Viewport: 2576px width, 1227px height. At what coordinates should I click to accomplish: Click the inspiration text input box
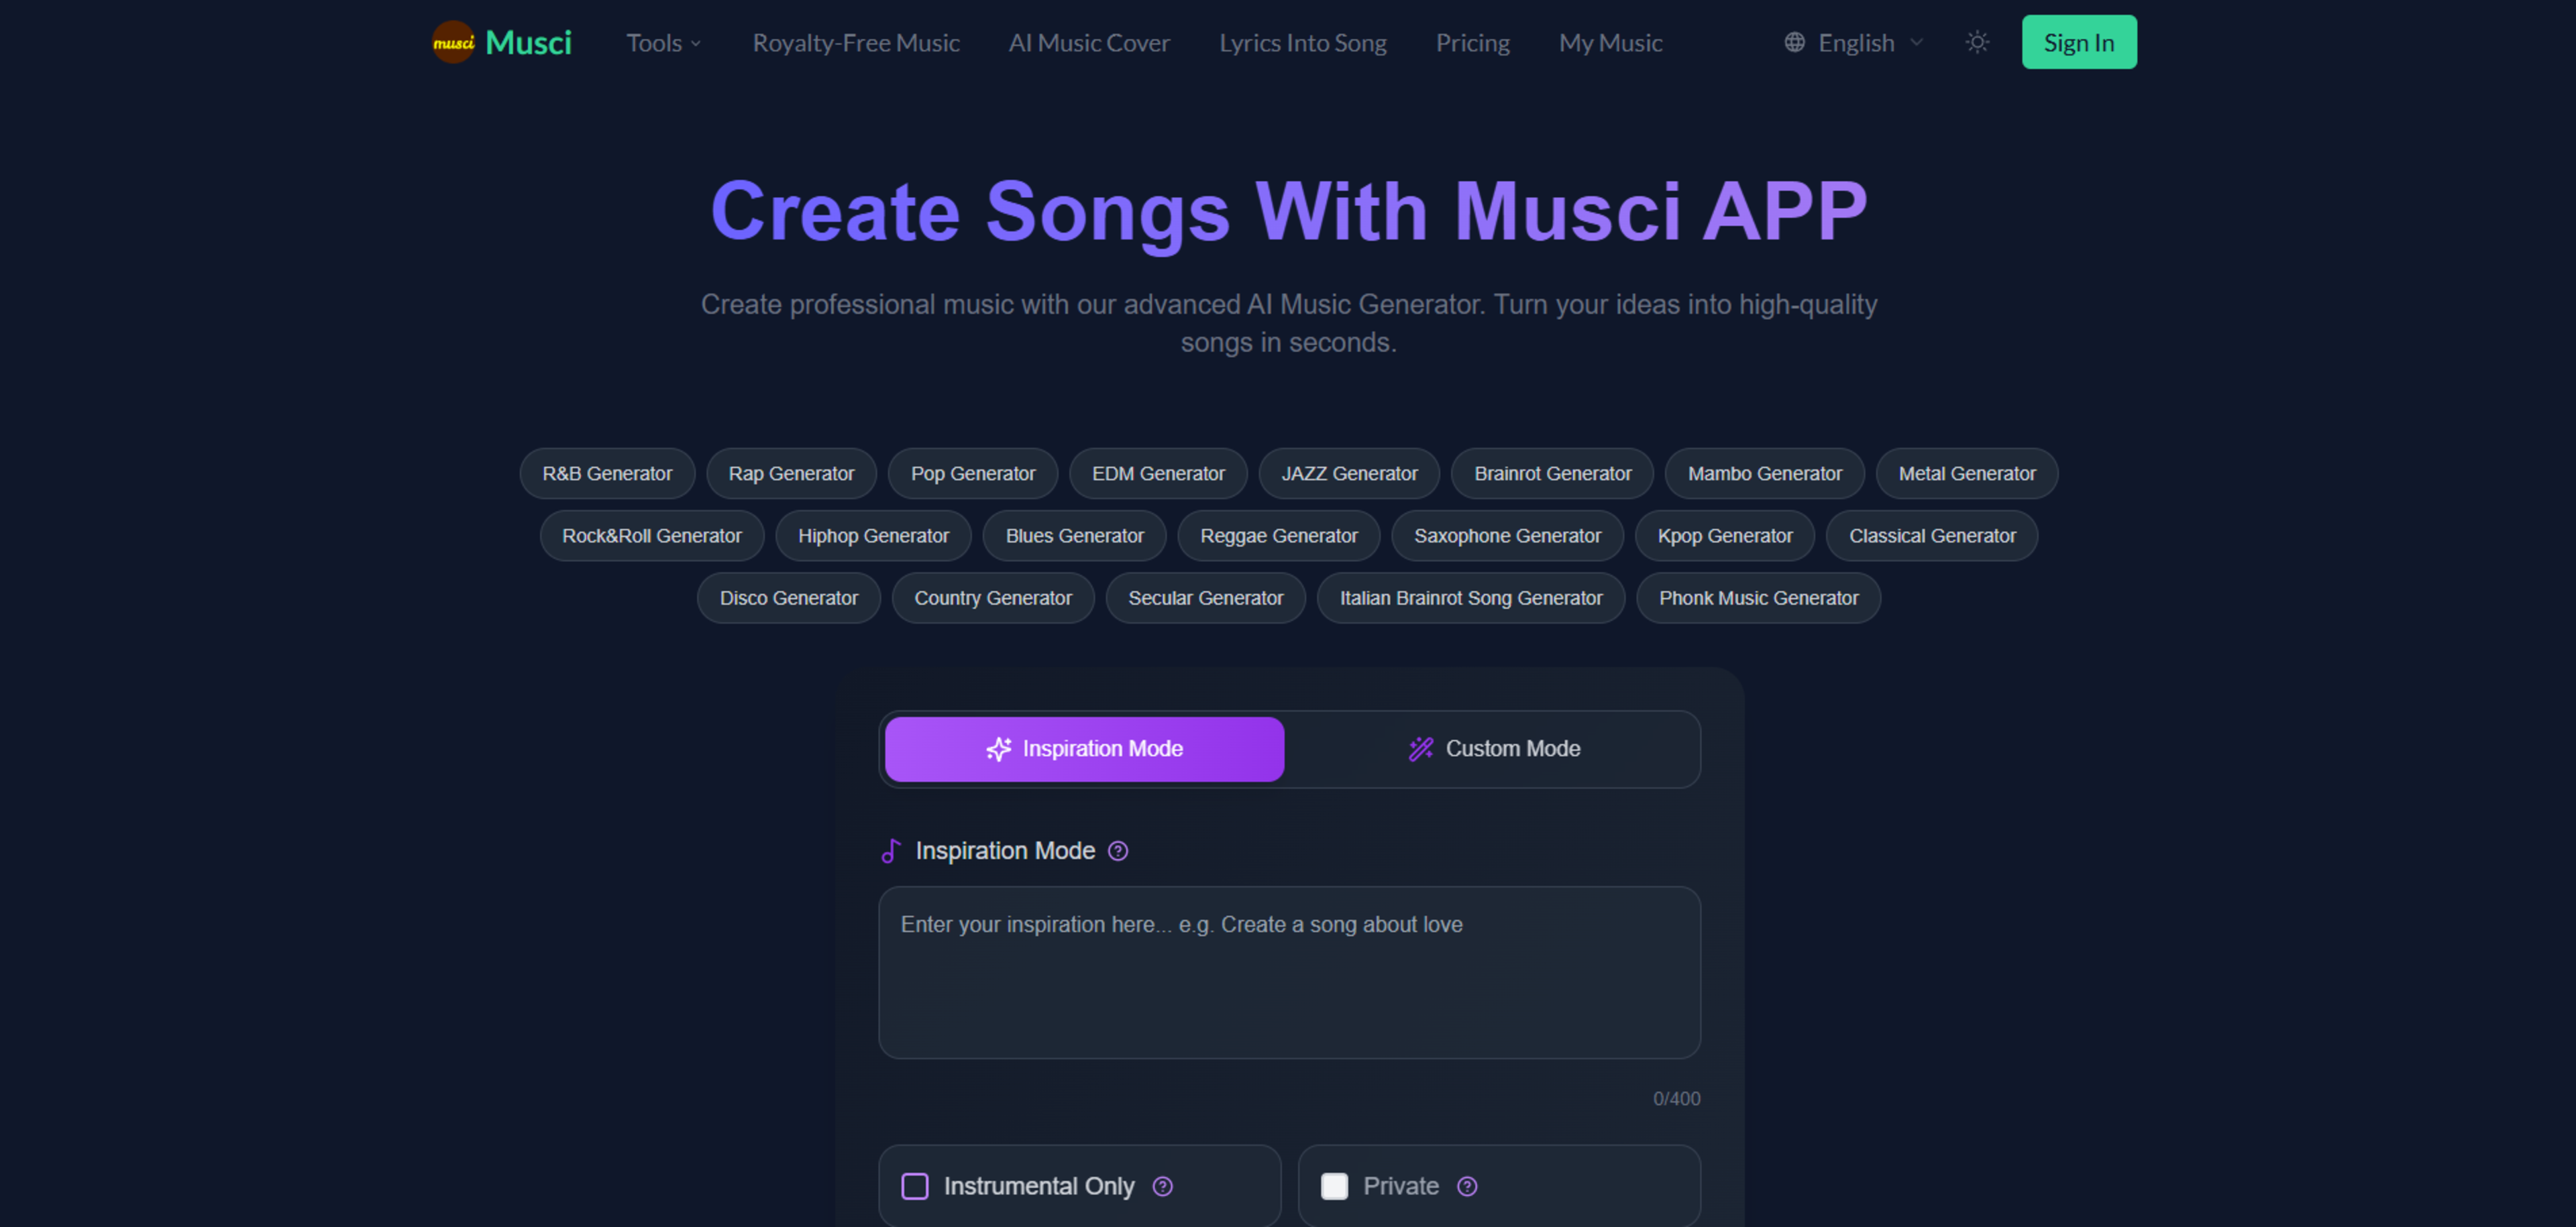[1288, 972]
